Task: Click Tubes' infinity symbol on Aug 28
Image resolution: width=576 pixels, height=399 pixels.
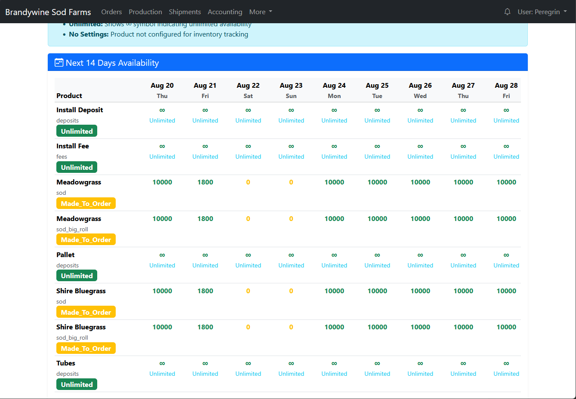Action: click(506, 363)
